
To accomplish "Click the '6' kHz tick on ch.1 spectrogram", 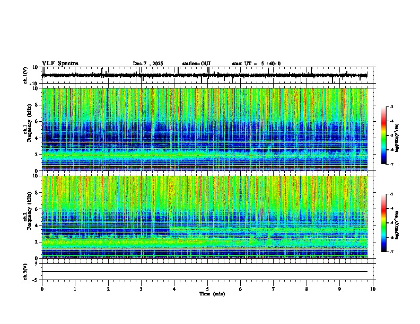I will click(x=37, y=122).
